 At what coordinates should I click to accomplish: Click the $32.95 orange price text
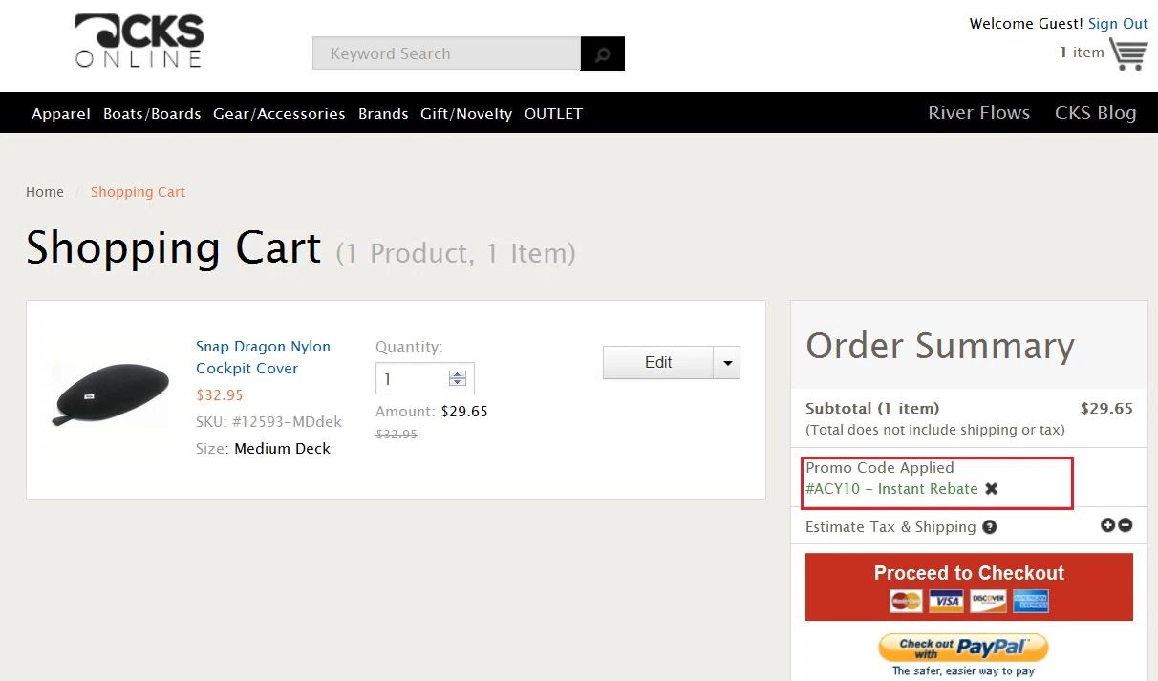(x=220, y=394)
